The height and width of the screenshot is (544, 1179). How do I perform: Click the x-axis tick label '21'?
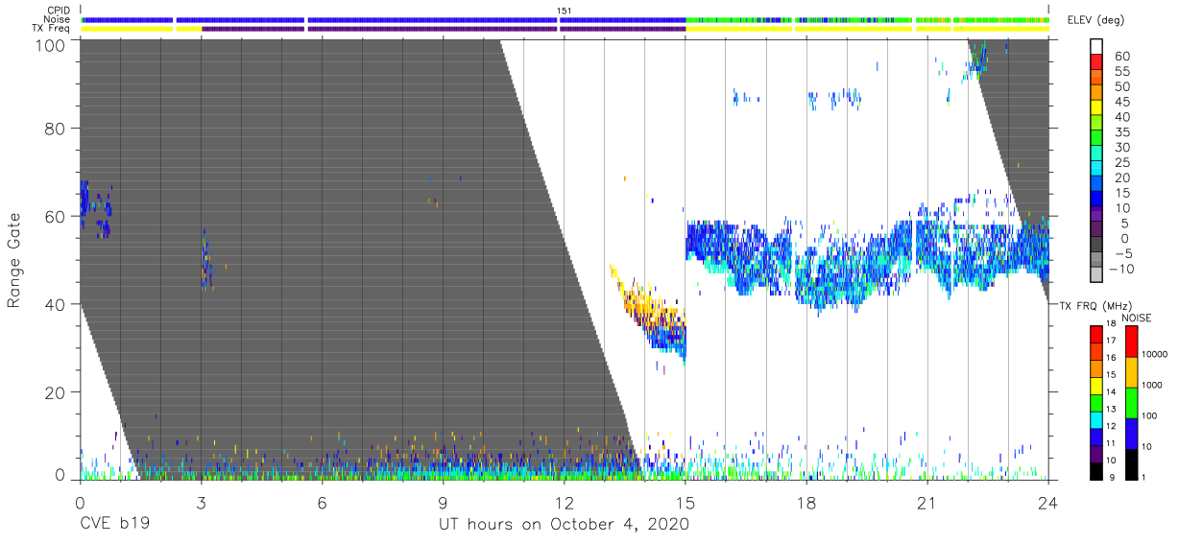pos(927,502)
